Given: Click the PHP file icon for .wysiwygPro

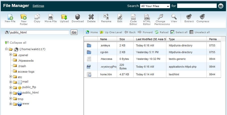Looking at the screenshot, I should (x=89, y=67).
